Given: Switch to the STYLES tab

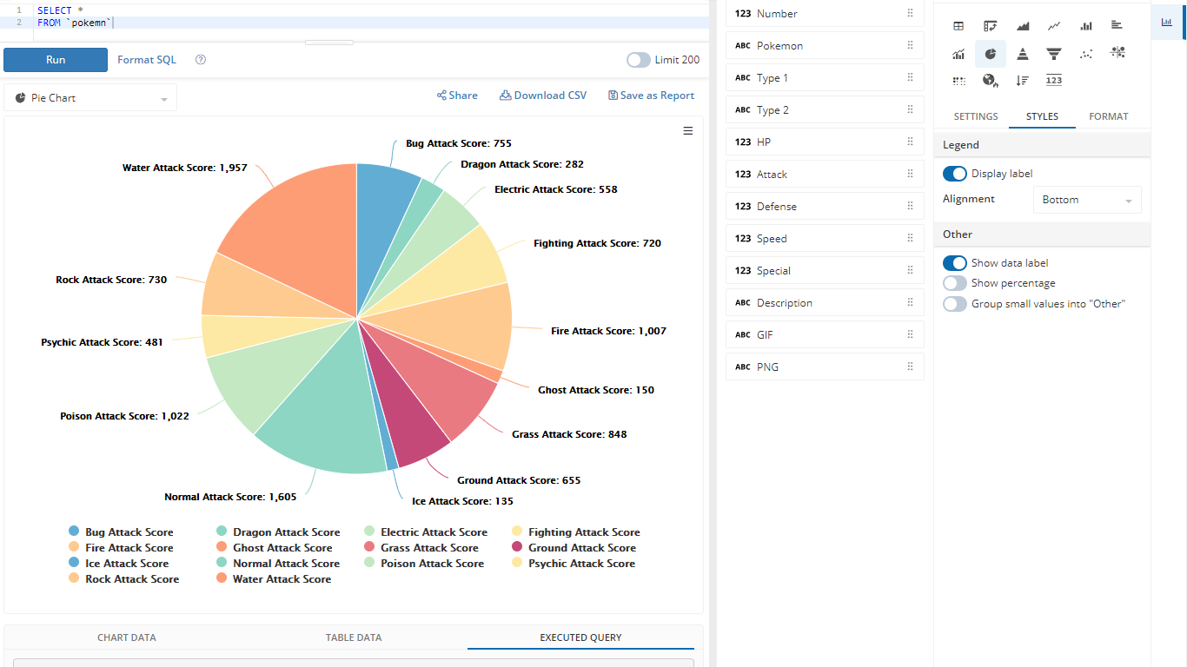Looking at the screenshot, I should (1042, 116).
